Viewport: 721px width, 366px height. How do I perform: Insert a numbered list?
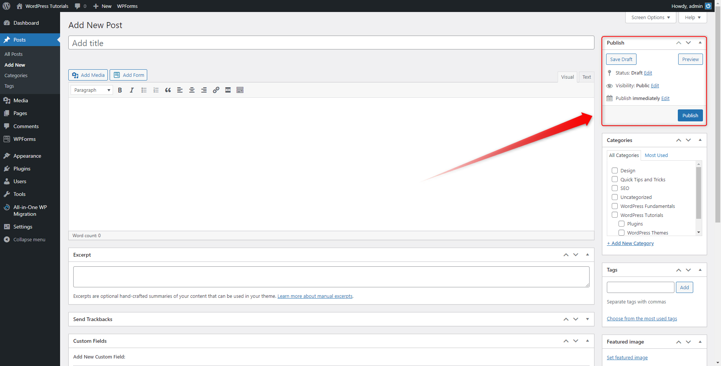pyautogui.click(x=156, y=90)
